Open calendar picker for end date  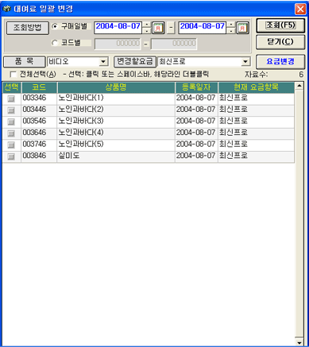click(x=242, y=28)
